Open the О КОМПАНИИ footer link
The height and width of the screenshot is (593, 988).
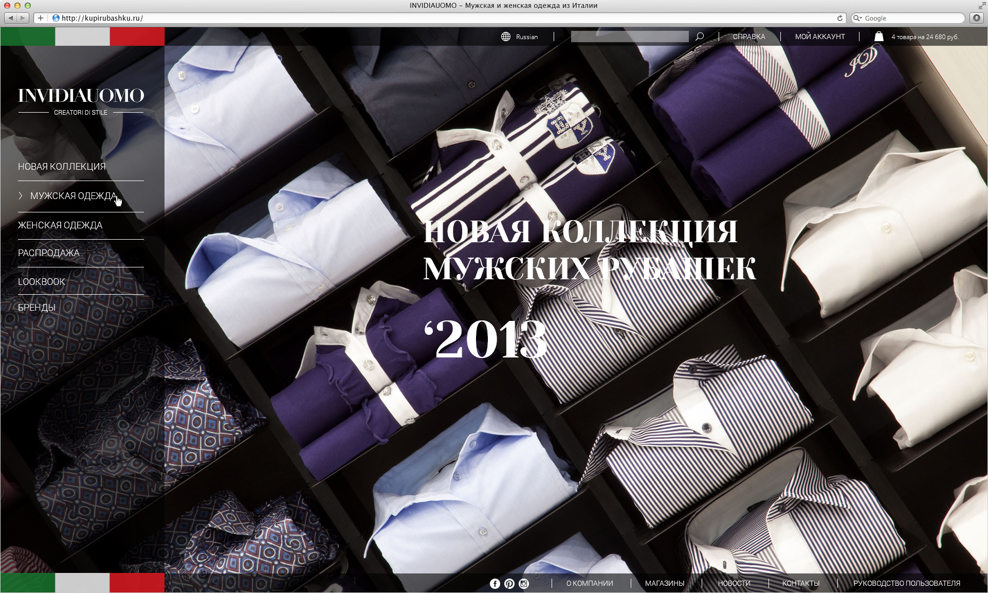590,583
